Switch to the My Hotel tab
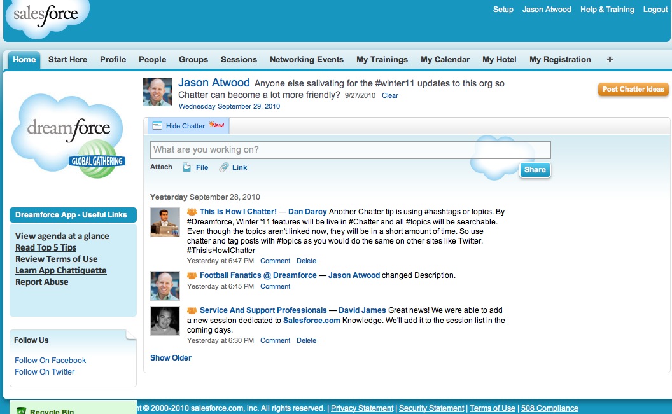 pos(500,60)
